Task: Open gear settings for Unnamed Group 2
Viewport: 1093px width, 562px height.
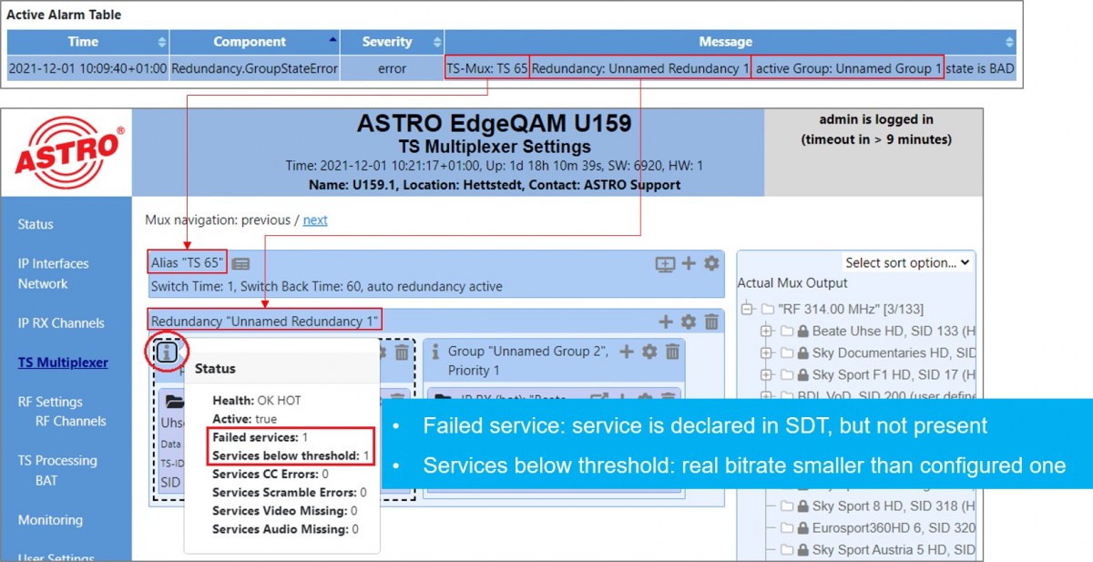Action: coord(649,352)
